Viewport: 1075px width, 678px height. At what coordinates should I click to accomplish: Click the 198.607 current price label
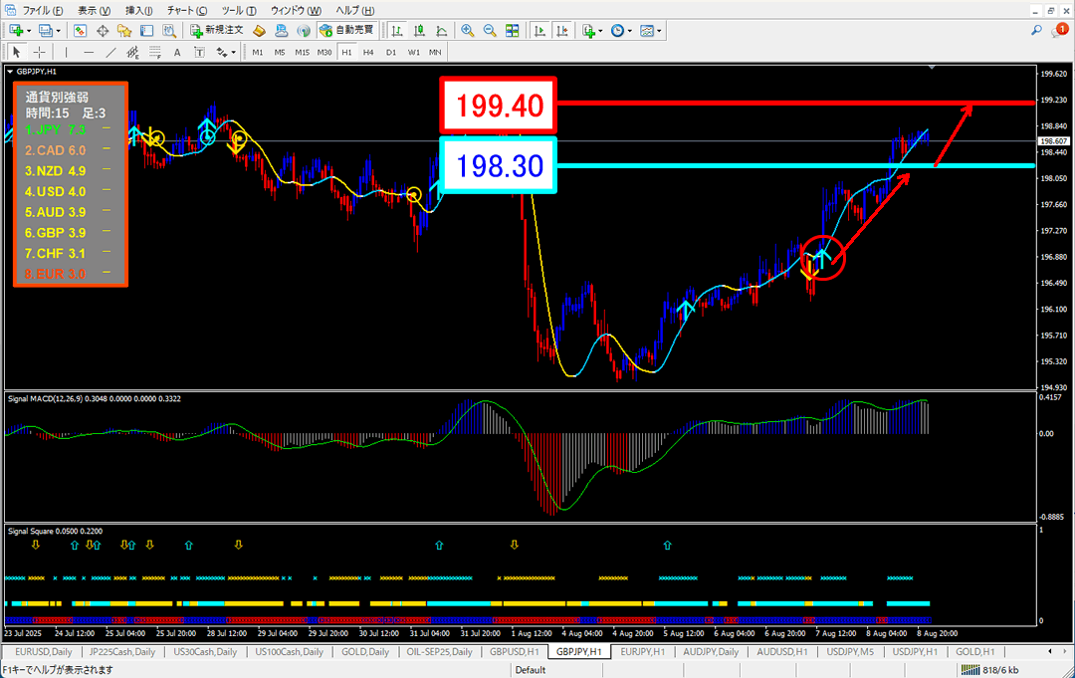[x=1054, y=141]
